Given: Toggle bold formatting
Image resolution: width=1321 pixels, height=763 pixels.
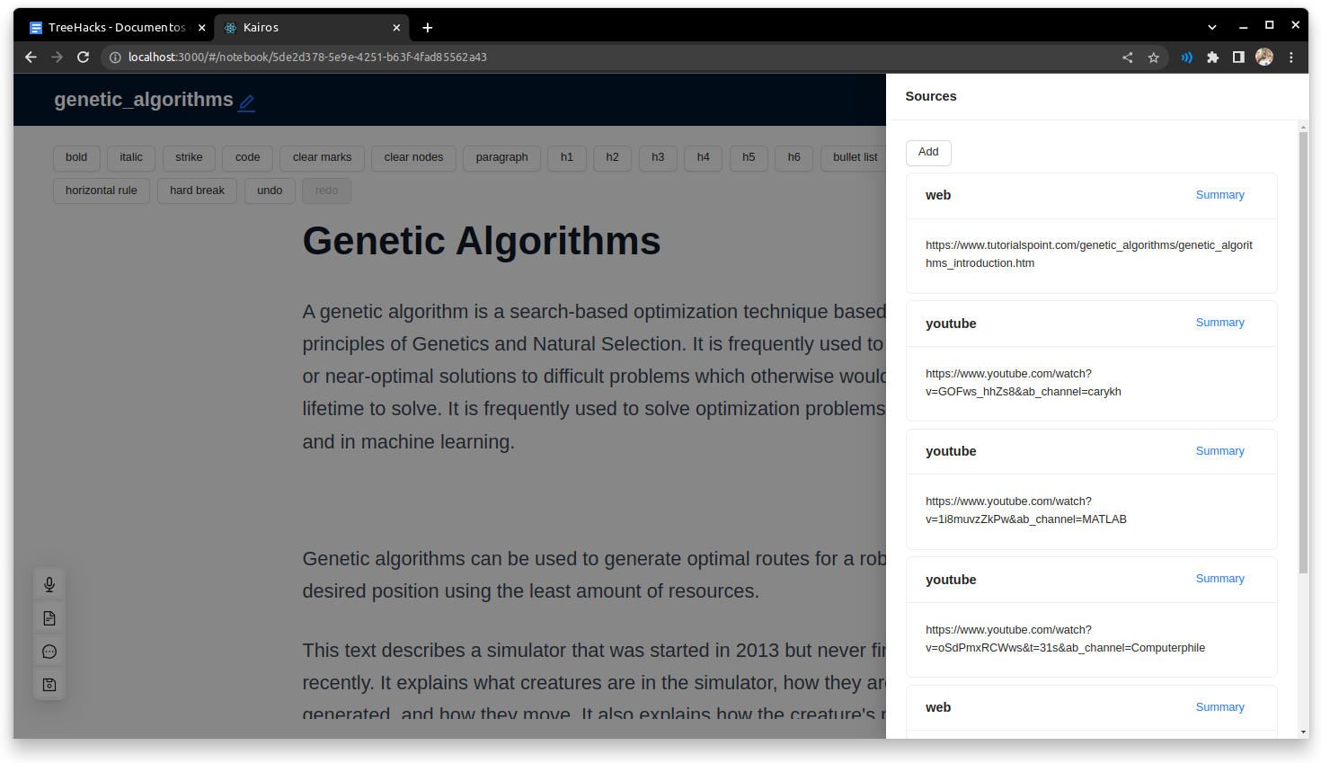Looking at the screenshot, I should click(x=76, y=157).
